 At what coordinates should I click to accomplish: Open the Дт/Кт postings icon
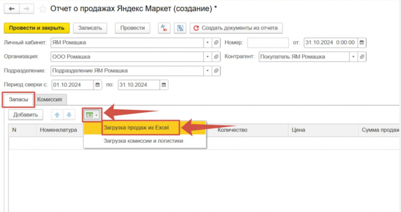[164, 28]
